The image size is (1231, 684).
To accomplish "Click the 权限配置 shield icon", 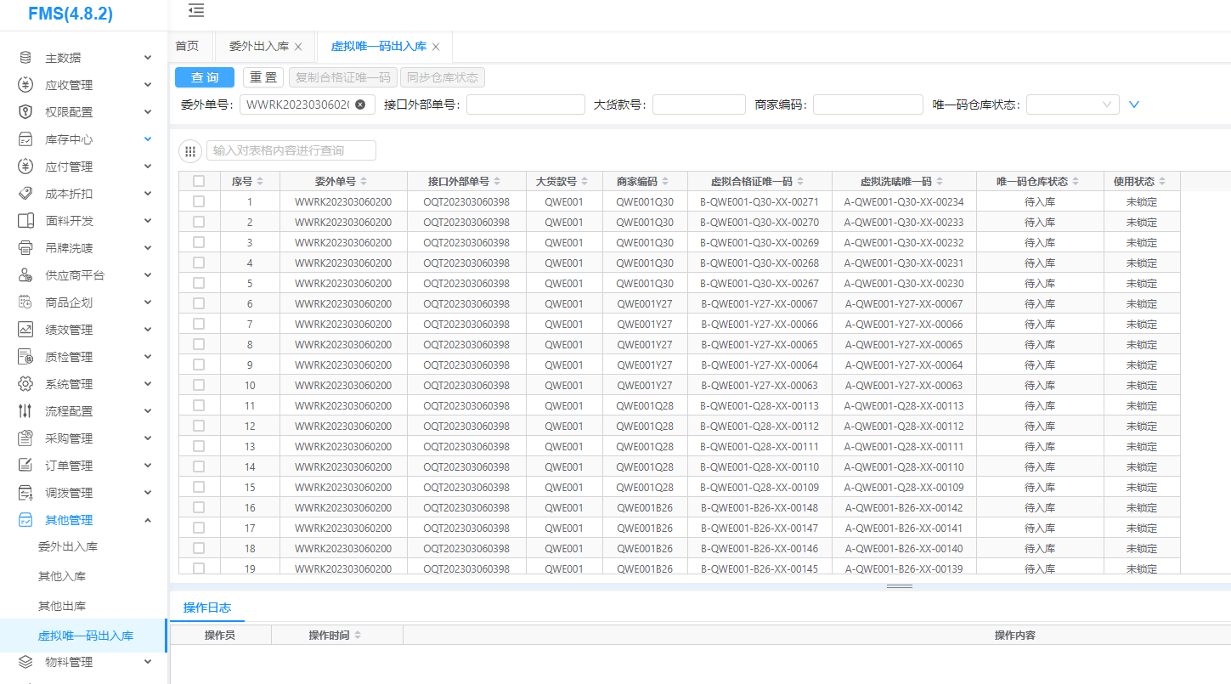I will coord(25,112).
